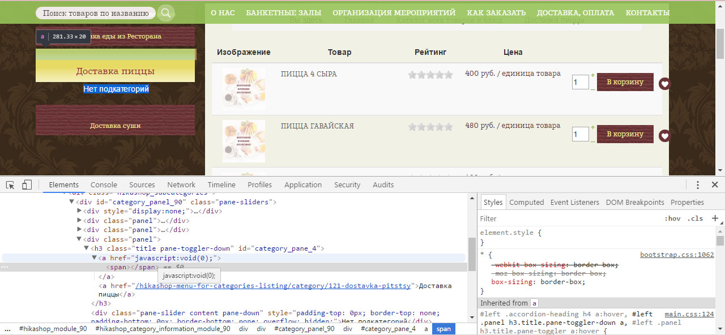Switch to the Sources tab
725x335 pixels.
[x=142, y=185]
